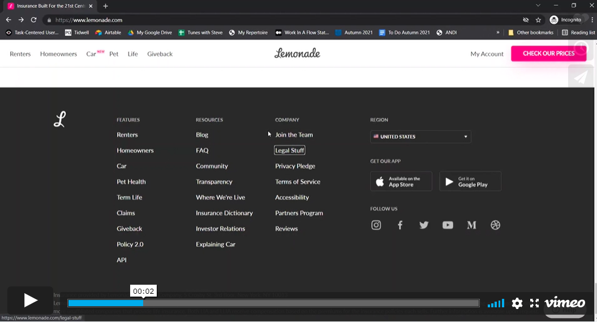597x322 pixels.
Task: Open Terms of Service link
Action: 298,182
